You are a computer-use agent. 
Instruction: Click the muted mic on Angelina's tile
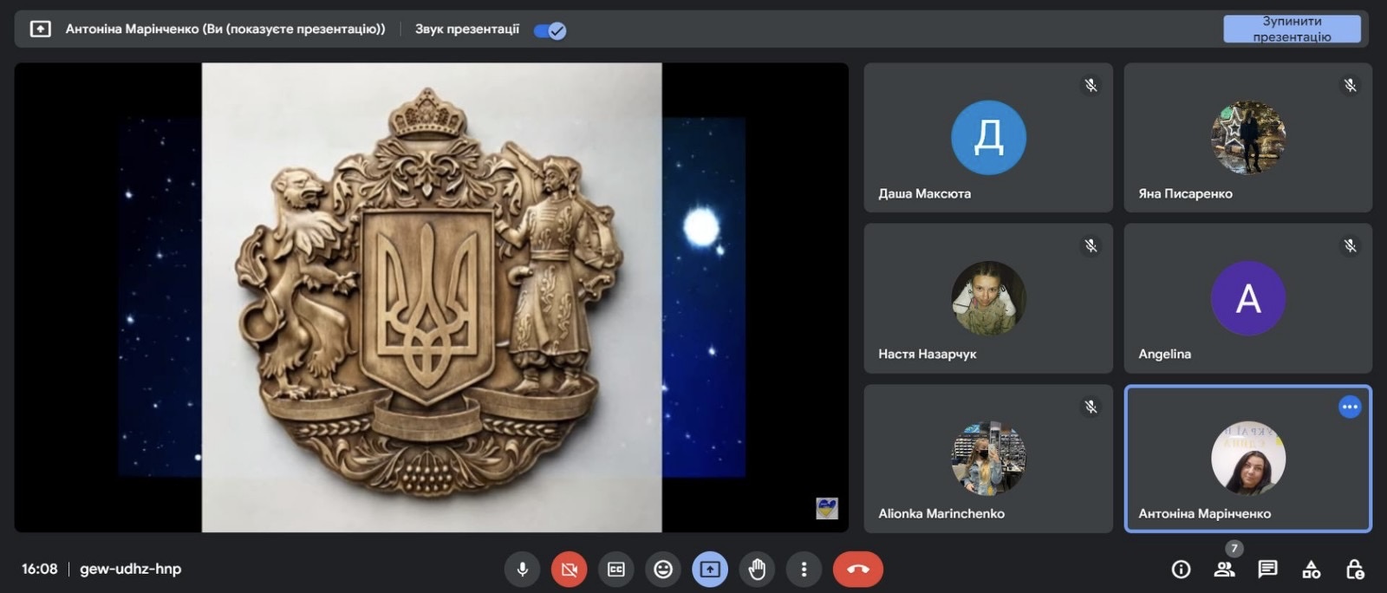click(1350, 246)
